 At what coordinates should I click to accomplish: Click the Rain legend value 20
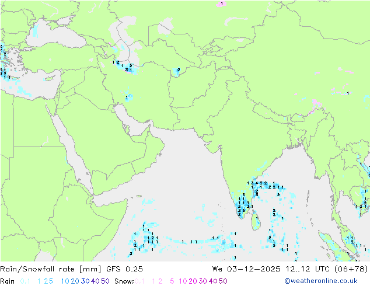tap(75, 281)
